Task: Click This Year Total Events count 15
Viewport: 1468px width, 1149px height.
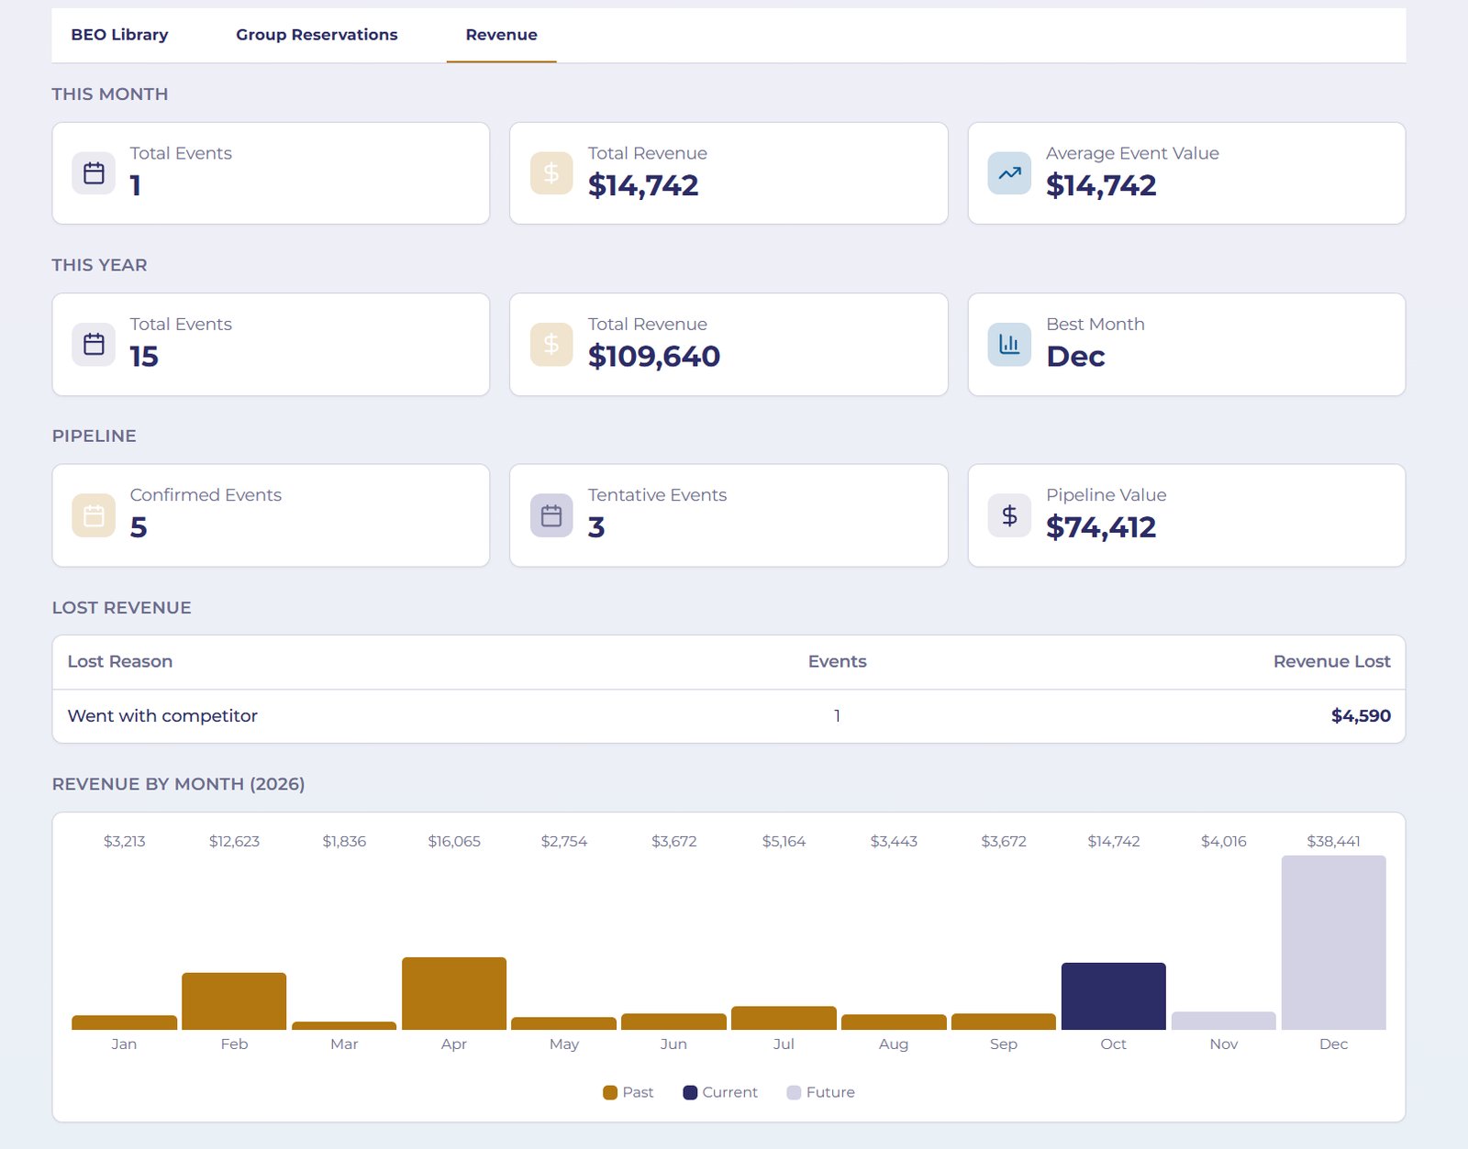Action: [x=144, y=357]
